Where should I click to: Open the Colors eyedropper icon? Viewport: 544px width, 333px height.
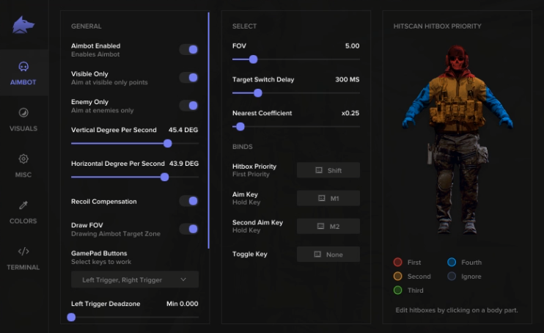coord(23,205)
